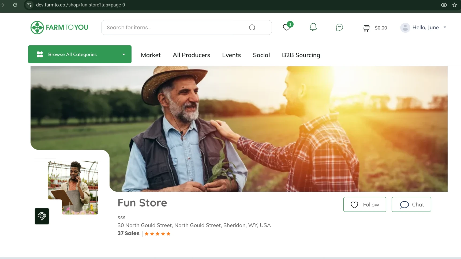Open the notifications bell icon
Screen dimensions: 461x259
[x=313, y=27]
